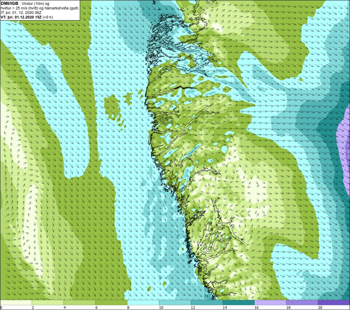Click the 'Vindur (10m) og' heading text
350x310 pixels.
[35, 4]
